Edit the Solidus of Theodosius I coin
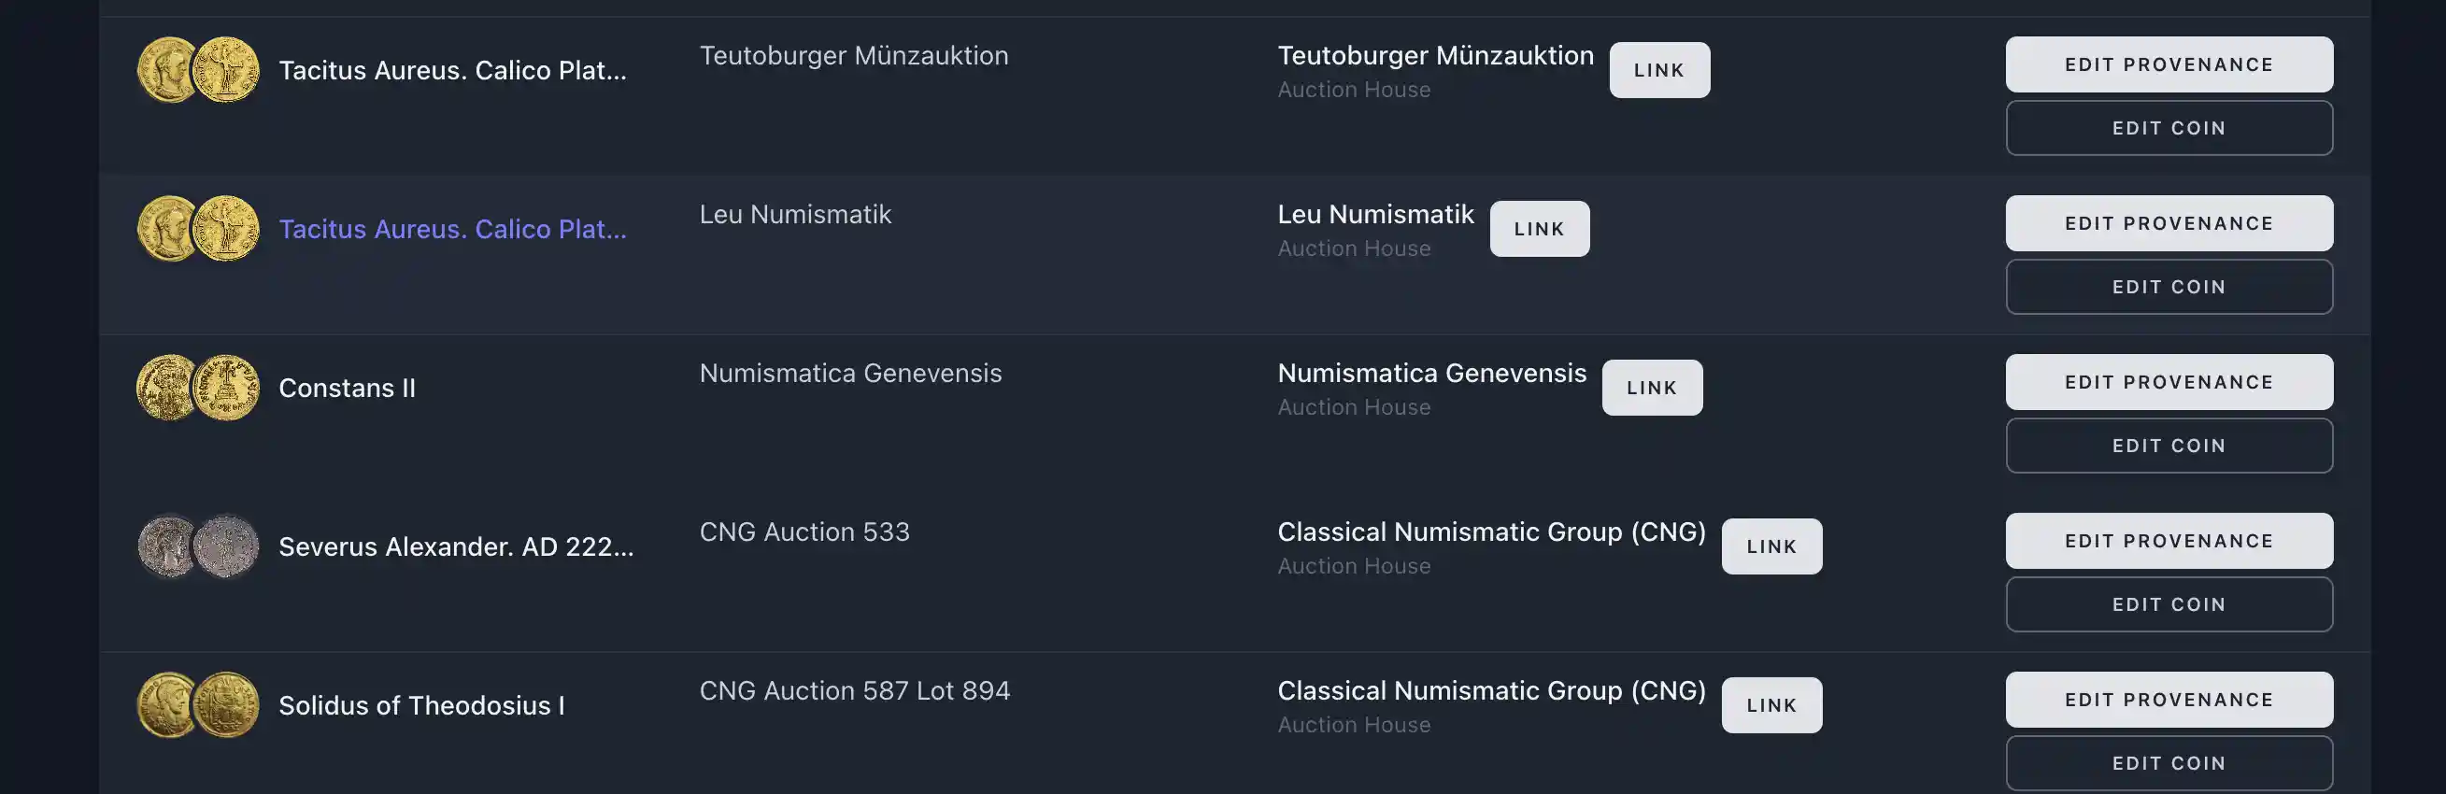Screen dimensions: 2446x794 [2169, 761]
